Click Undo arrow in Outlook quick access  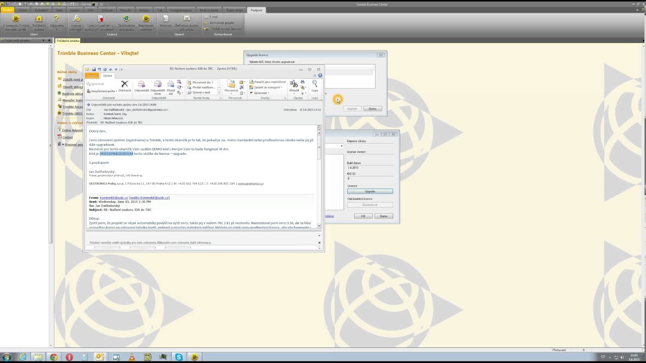[99, 69]
